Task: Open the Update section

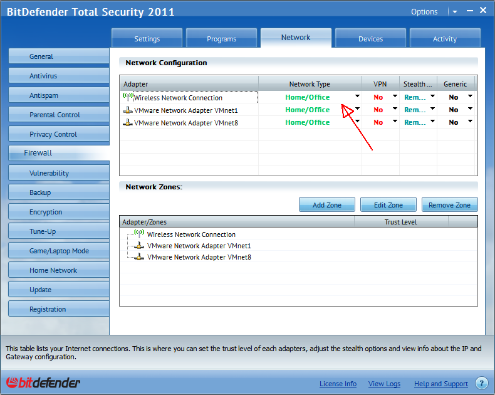Action: [59, 290]
